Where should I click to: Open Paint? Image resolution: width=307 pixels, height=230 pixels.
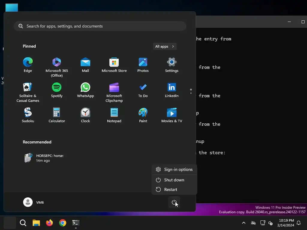point(143,115)
